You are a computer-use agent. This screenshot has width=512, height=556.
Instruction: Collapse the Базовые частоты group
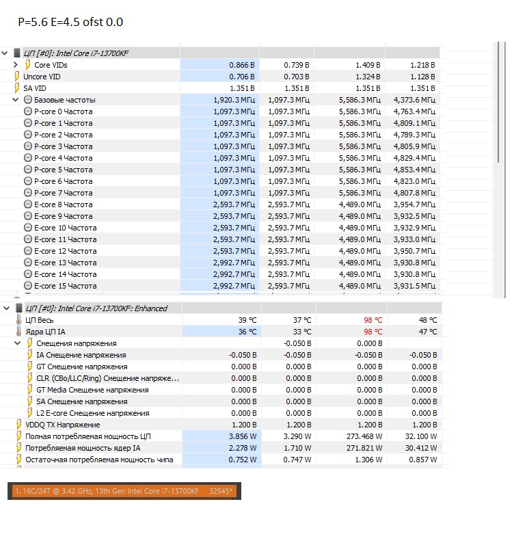tap(15, 100)
